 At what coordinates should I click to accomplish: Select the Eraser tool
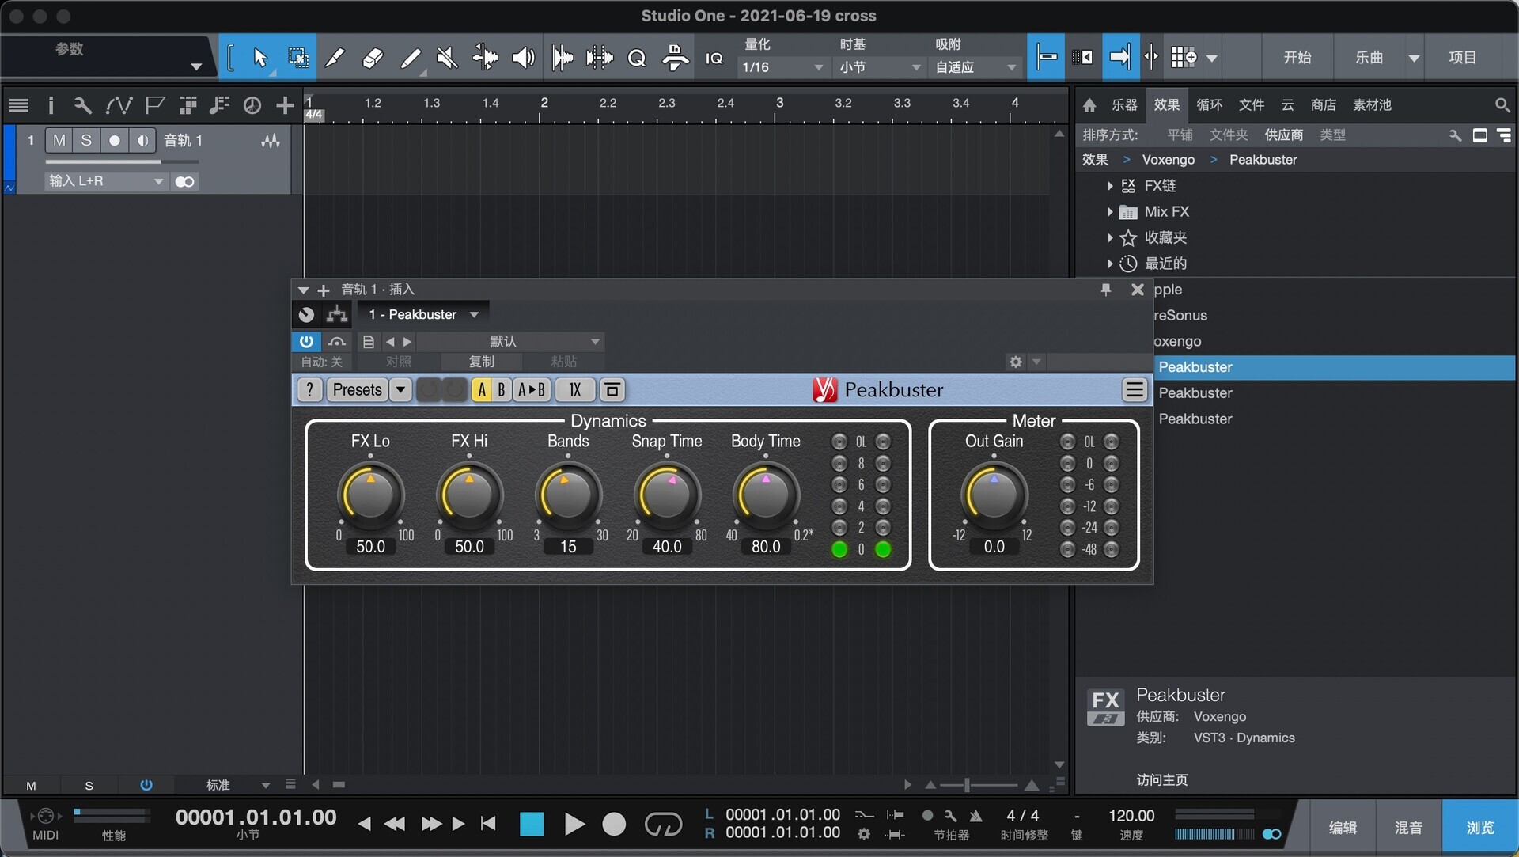(x=373, y=57)
